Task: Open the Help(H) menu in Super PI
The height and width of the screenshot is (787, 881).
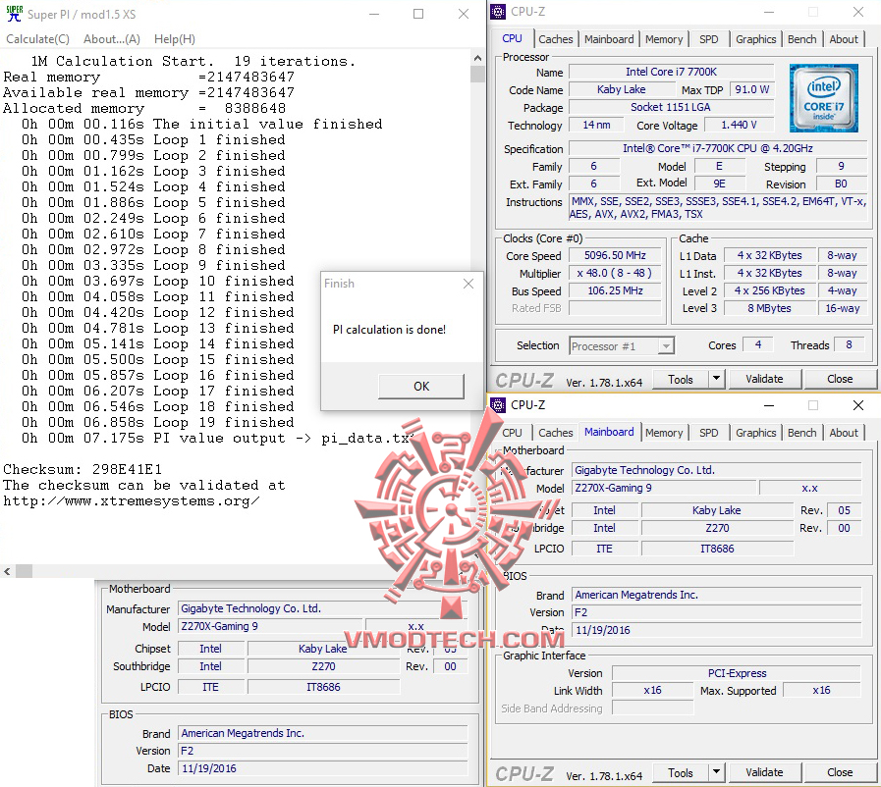Action: (175, 39)
